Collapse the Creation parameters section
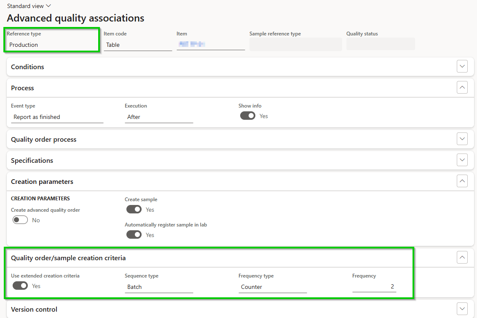Viewport: 477px width, 318px height. (x=462, y=181)
